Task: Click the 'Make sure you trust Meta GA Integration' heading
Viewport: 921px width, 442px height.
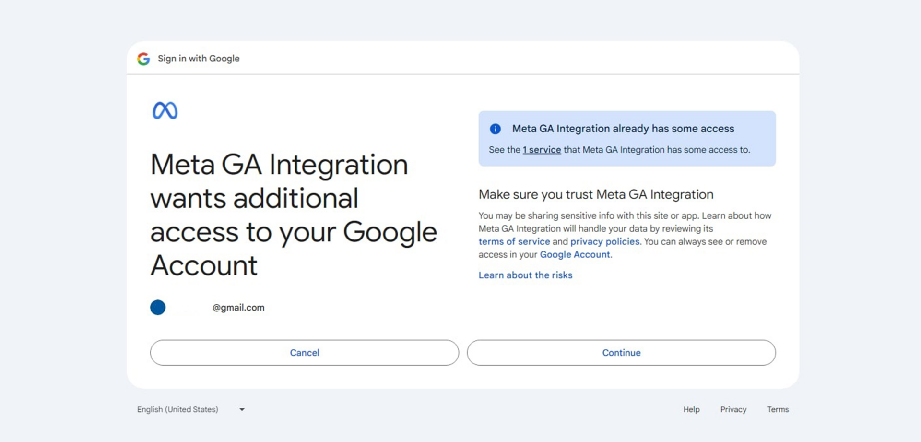Action: pos(596,194)
